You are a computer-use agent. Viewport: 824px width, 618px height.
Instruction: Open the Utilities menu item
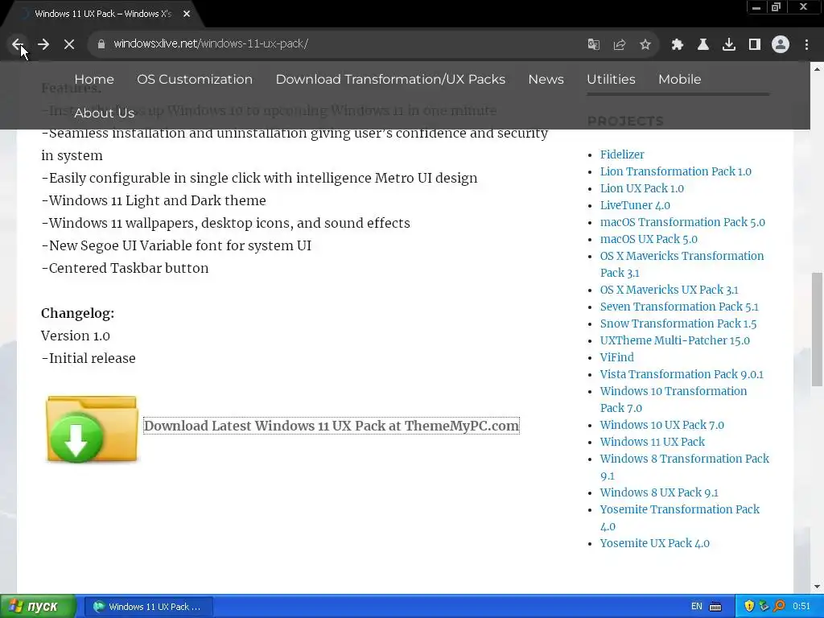click(612, 80)
